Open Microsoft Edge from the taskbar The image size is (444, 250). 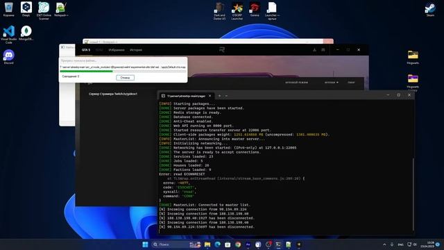click(217, 244)
